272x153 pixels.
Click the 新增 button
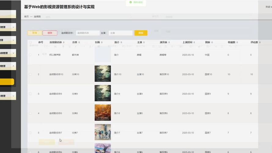click(35, 33)
